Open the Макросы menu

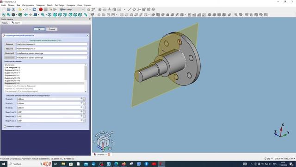(40, 5)
